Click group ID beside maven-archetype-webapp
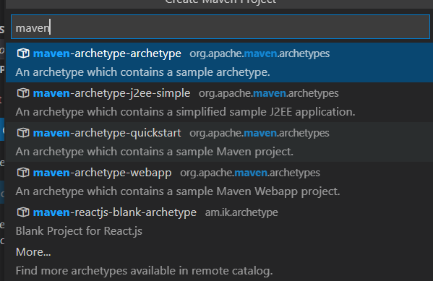The width and height of the screenshot is (433, 281). (x=250, y=173)
